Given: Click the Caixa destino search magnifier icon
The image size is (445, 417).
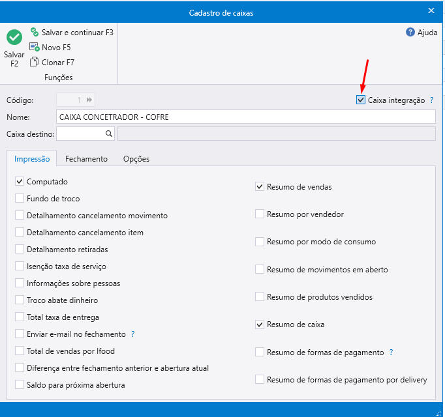Looking at the screenshot, I should [109, 134].
